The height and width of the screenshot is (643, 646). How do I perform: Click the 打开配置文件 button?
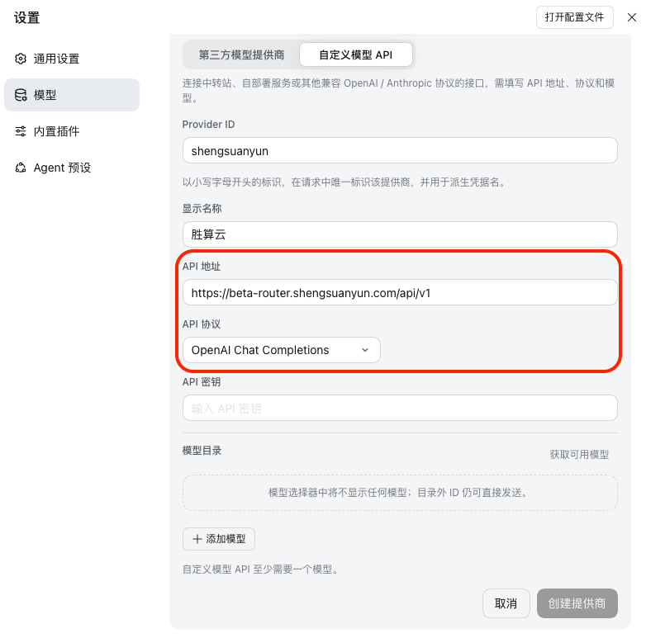[575, 17]
